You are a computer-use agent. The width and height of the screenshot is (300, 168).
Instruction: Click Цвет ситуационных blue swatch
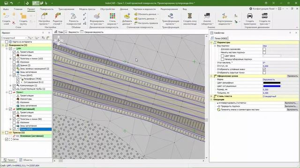pyautogui.click(x=272, y=86)
